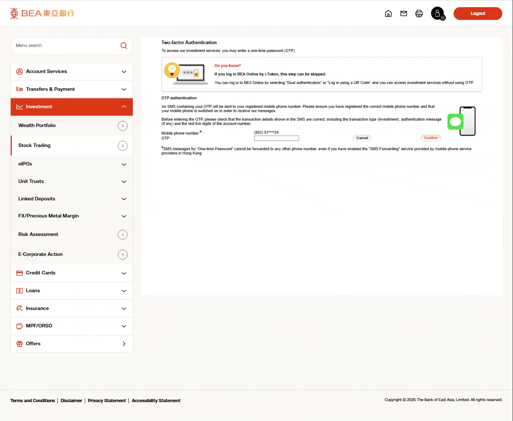Open Wealth Portfolio menu item

click(72, 126)
